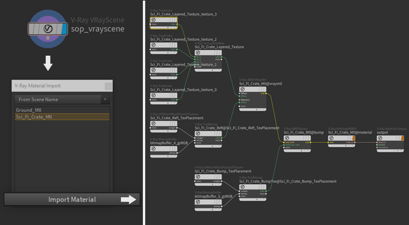Click color output of Sci_Fi_Crate_Layered_Texture node
The height and width of the screenshot is (225, 409).
(x=222, y=57)
